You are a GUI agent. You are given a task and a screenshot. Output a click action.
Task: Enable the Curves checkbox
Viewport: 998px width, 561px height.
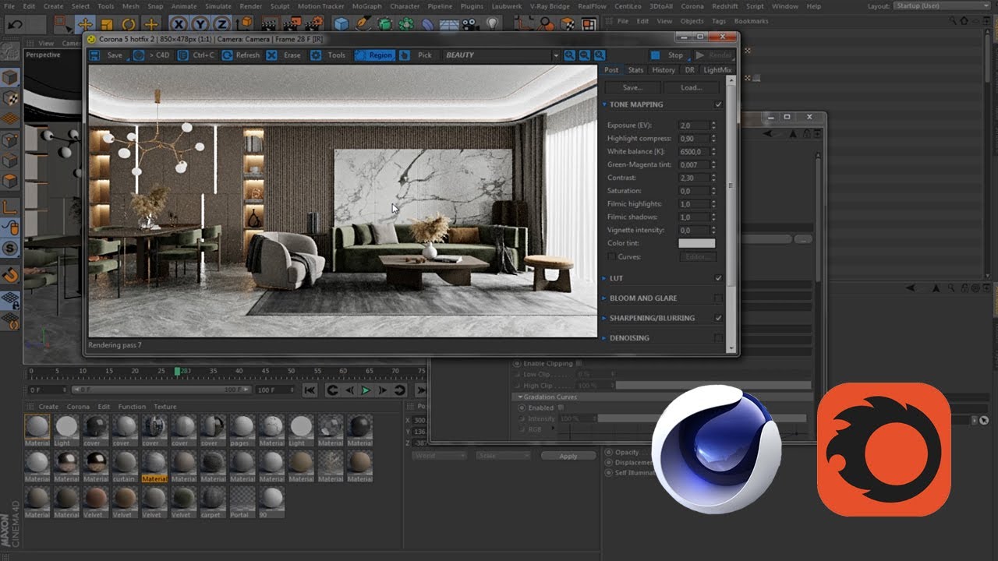coord(611,256)
